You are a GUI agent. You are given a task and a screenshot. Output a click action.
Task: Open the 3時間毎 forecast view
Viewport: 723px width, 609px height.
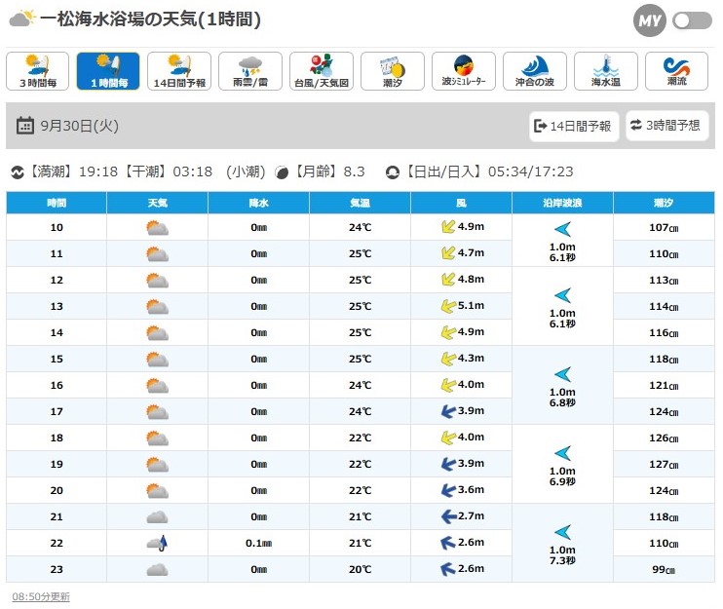tap(38, 71)
